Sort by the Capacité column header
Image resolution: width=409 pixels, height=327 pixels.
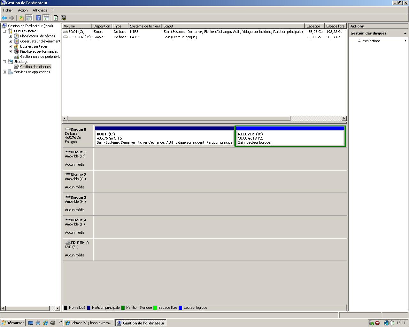[x=314, y=26]
